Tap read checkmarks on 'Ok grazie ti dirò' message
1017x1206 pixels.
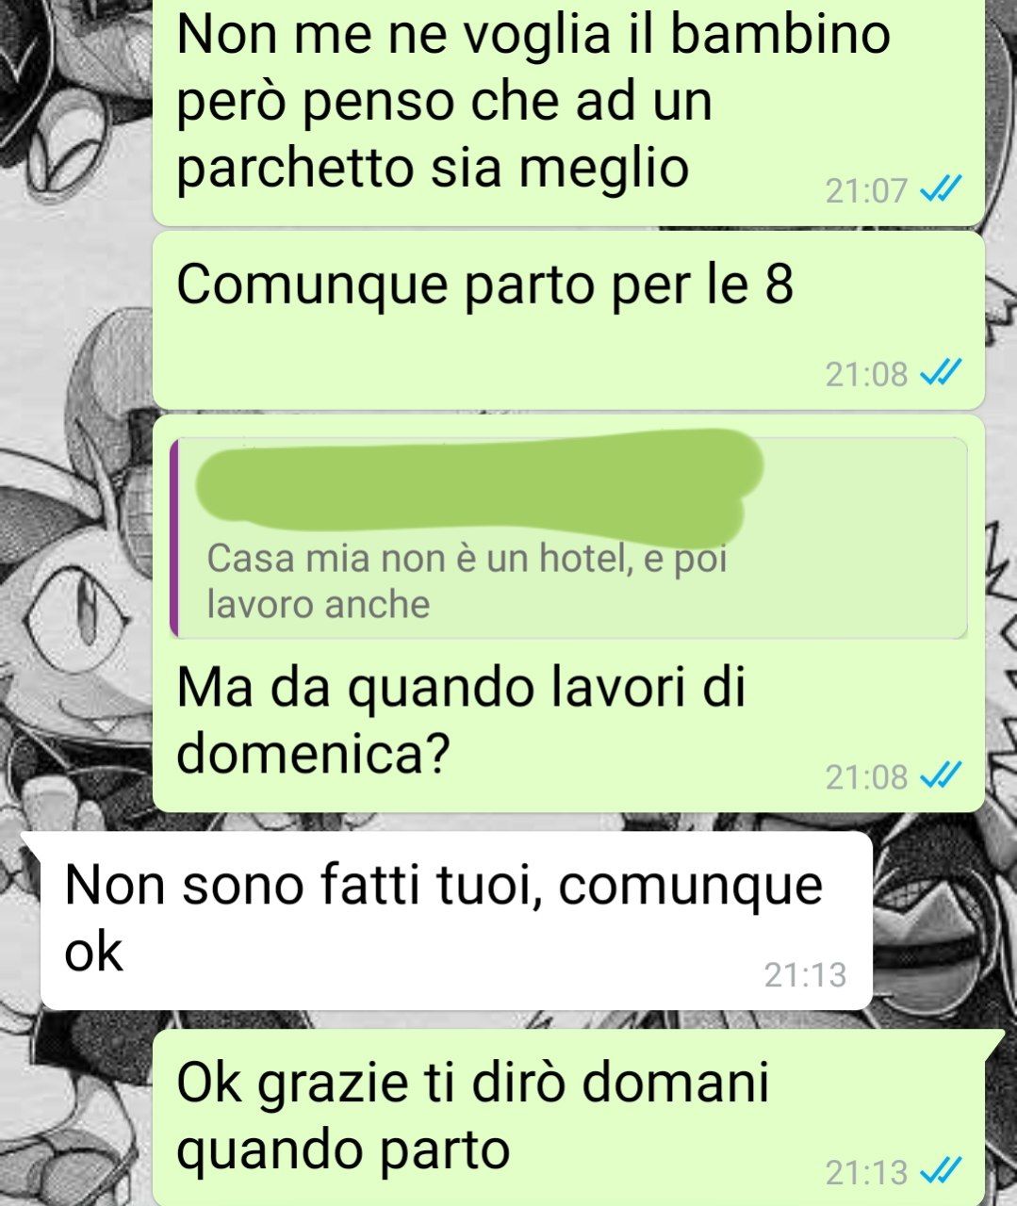(940, 1172)
